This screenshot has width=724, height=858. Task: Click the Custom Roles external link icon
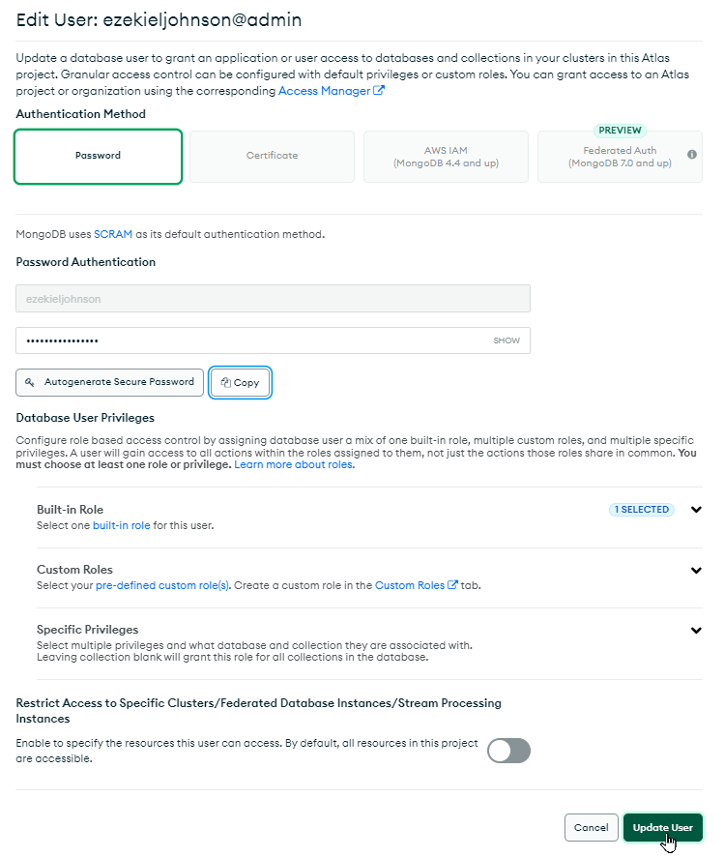[452, 584]
